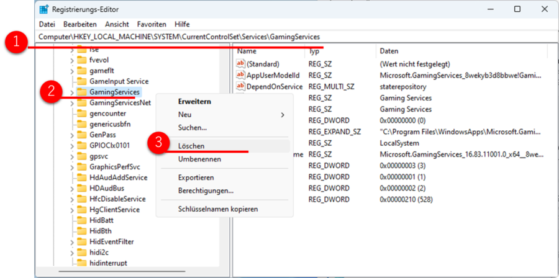Choose Löschen from the context menu
559x278 pixels.
pos(225,146)
